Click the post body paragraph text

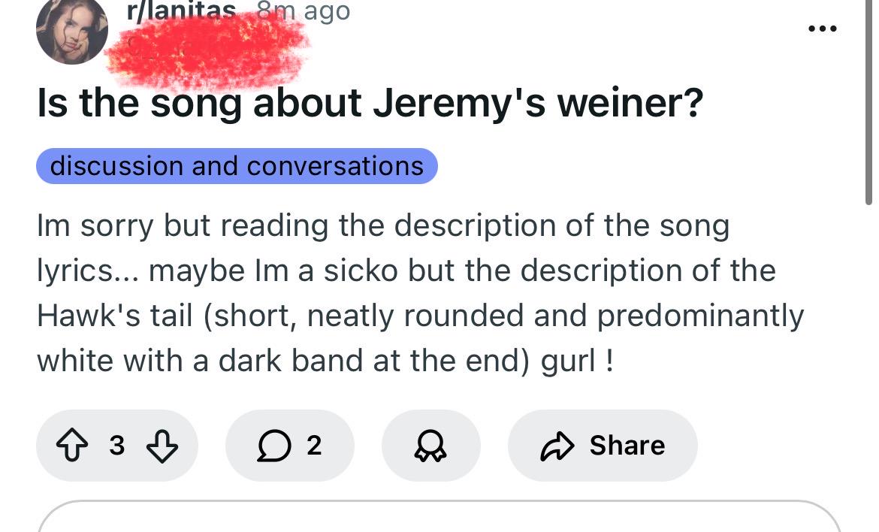click(421, 292)
